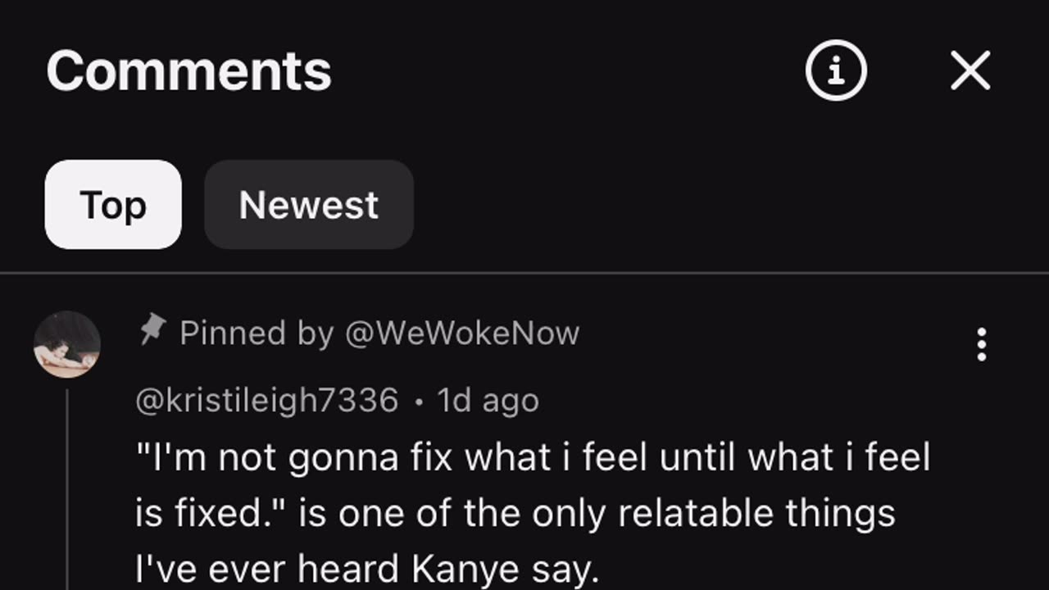Click the comment's first line about fixing feelings
Viewport: 1049px width, 590px height.
(x=533, y=457)
